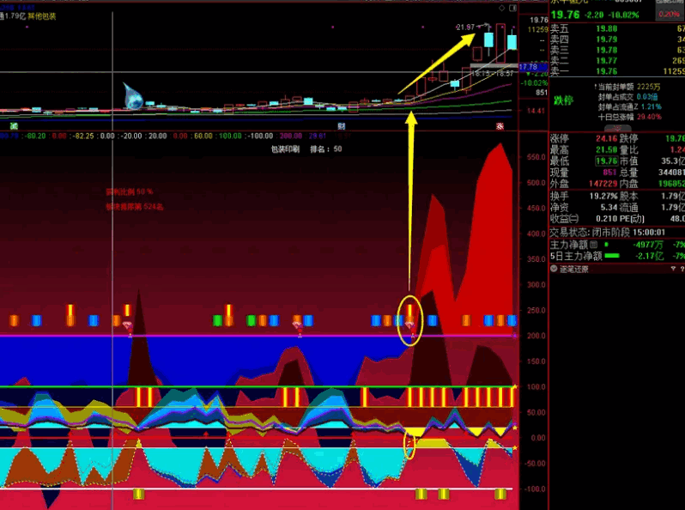This screenshot has height=510, width=685.
Task: Click the 封单占流通Z 1.21% value
Action: (x=652, y=107)
